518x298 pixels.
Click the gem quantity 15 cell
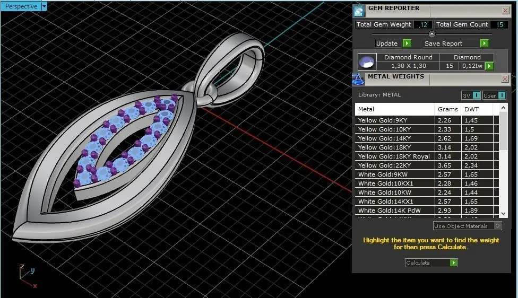click(x=450, y=66)
